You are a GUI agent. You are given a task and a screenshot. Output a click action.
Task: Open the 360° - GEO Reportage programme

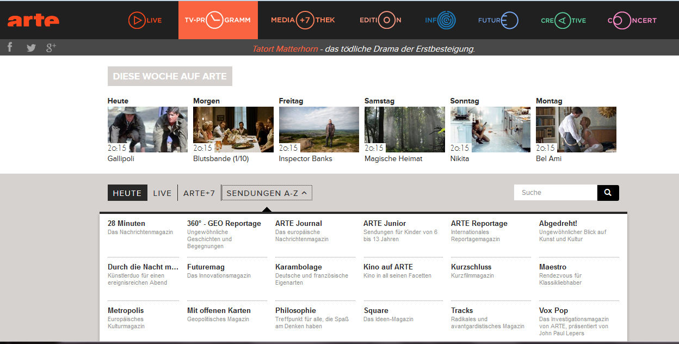click(x=224, y=223)
